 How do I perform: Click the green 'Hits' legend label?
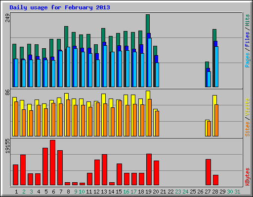[x=248, y=20]
